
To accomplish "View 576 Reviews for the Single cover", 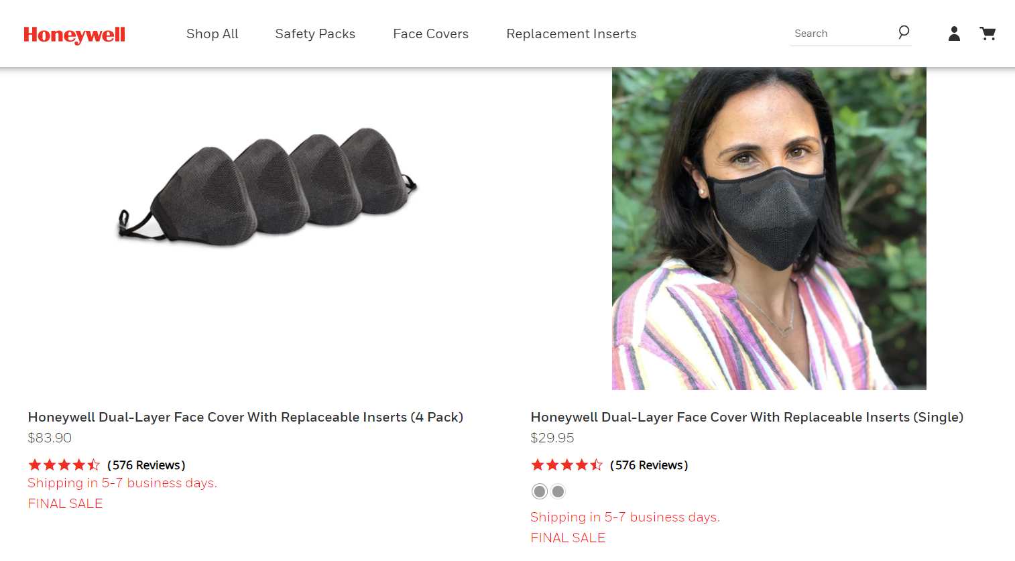I will pyautogui.click(x=649, y=465).
